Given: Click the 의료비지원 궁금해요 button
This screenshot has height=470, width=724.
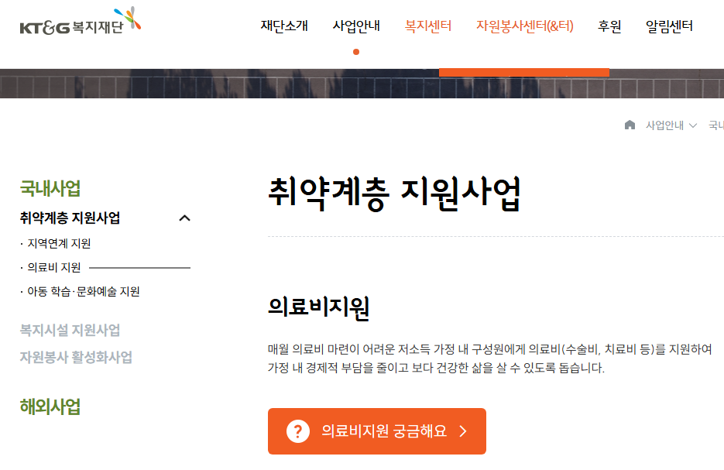Looking at the screenshot, I should pyautogui.click(x=377, y=431).
